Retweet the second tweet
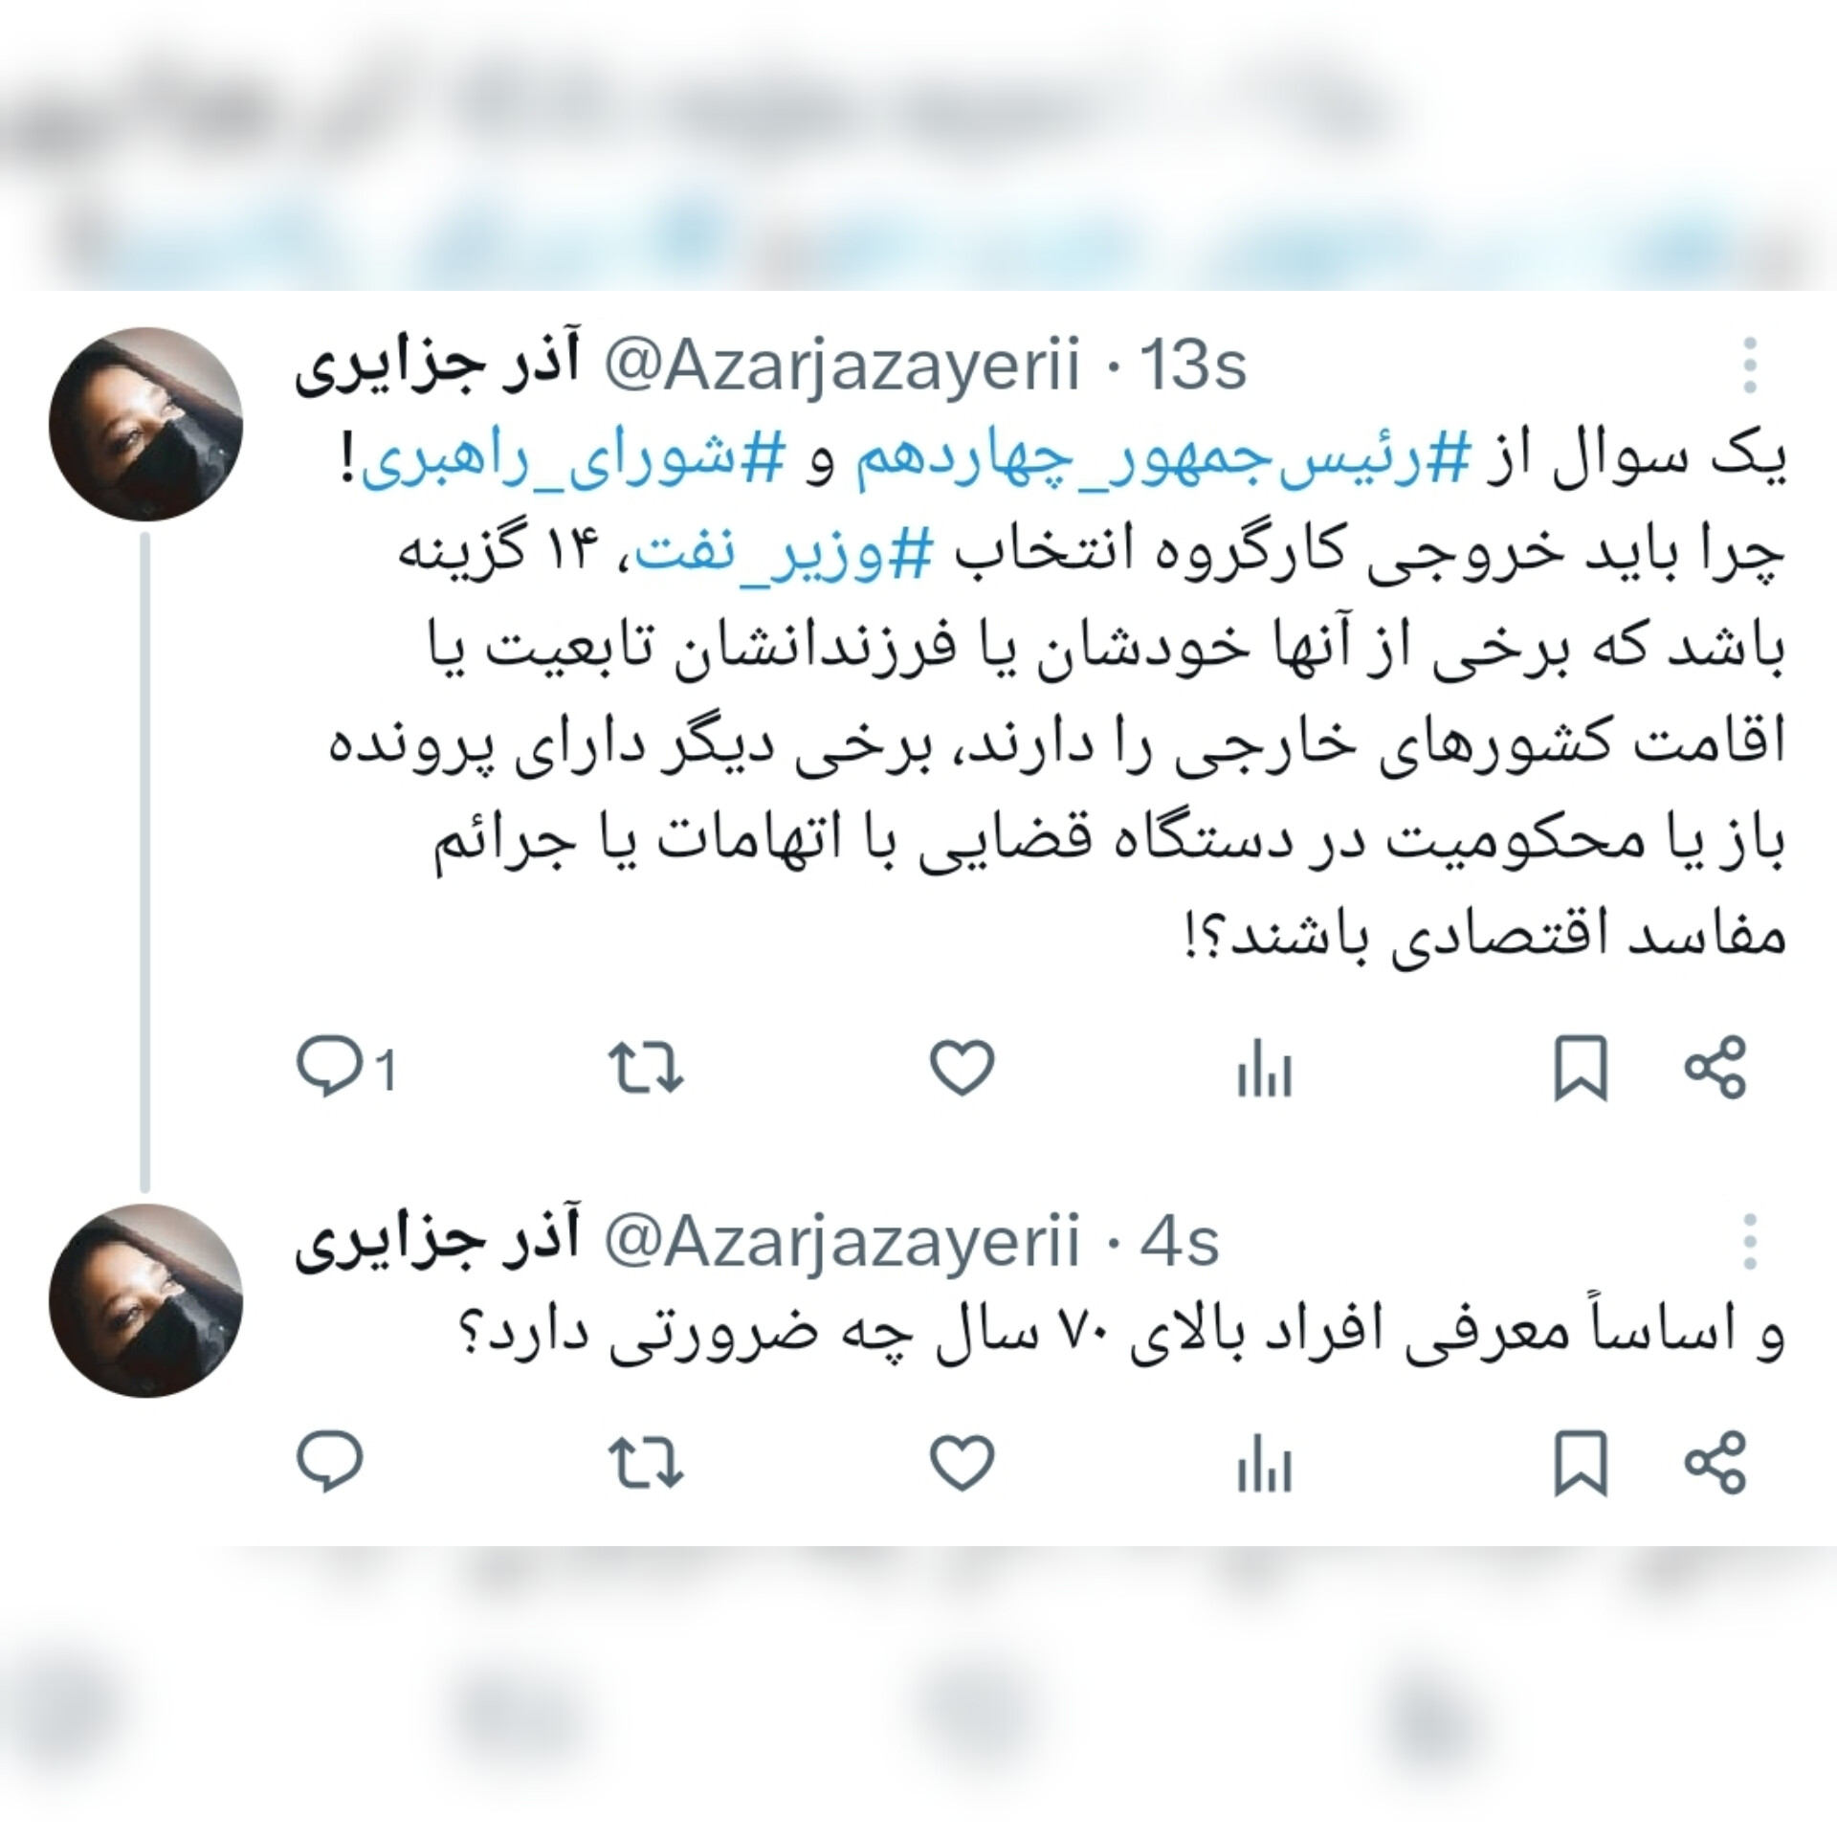 [x=646, y=1462]
